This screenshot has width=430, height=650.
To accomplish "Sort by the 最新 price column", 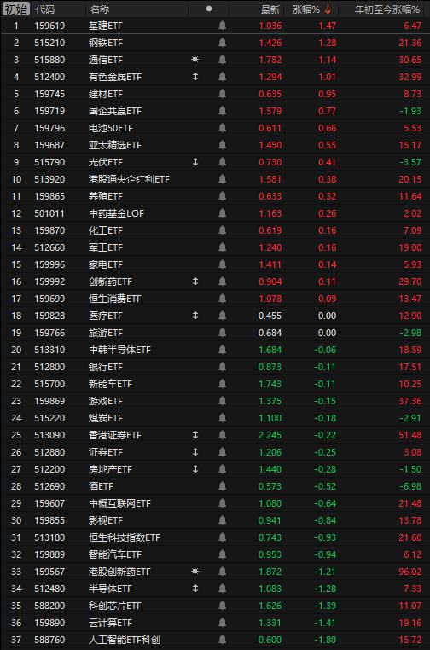I will click(270, 9).
